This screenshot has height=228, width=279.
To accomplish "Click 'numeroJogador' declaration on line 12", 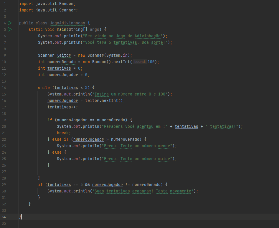I will click(x=63, y=75).
